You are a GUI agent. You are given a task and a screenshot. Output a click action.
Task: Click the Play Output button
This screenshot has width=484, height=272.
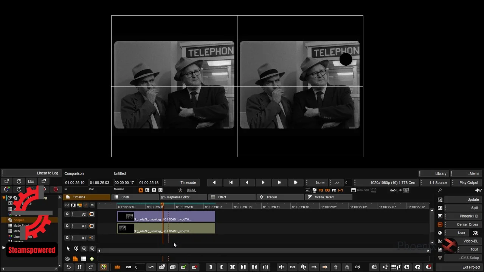click(467, 182)
